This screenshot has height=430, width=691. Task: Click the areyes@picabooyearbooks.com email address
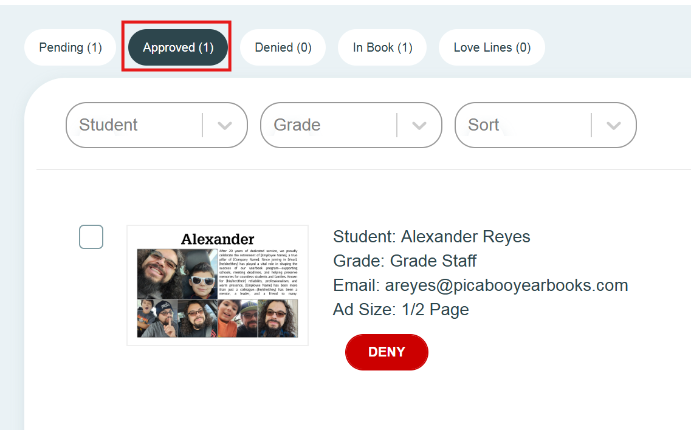pos(506,285)
